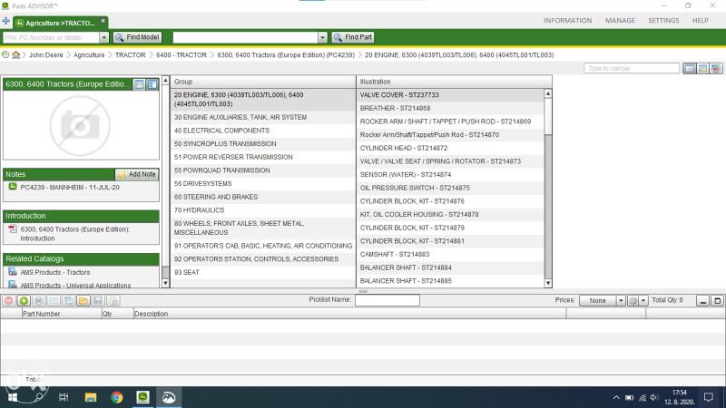Click the Picklist Name input field
This screenshot has height=408, width=726.
388,300
